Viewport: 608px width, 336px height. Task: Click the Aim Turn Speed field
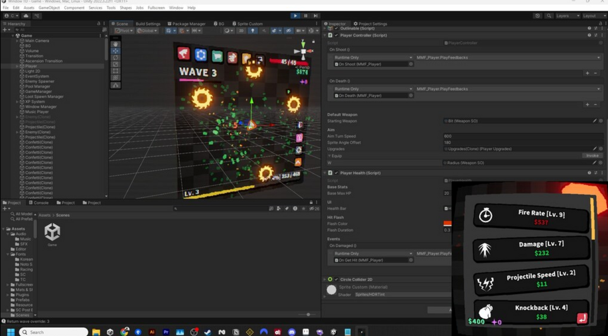524,136
